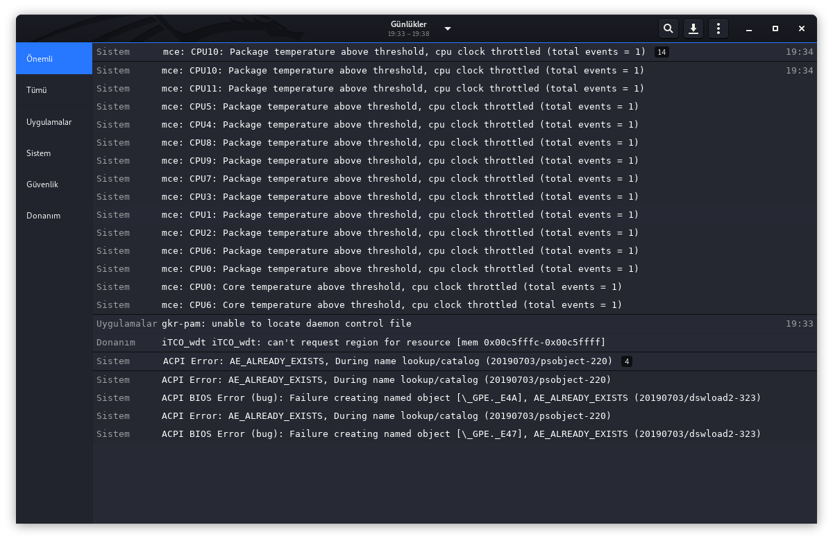Minimize the Günlükler window
Screen dimensions: 833x541
749,28
